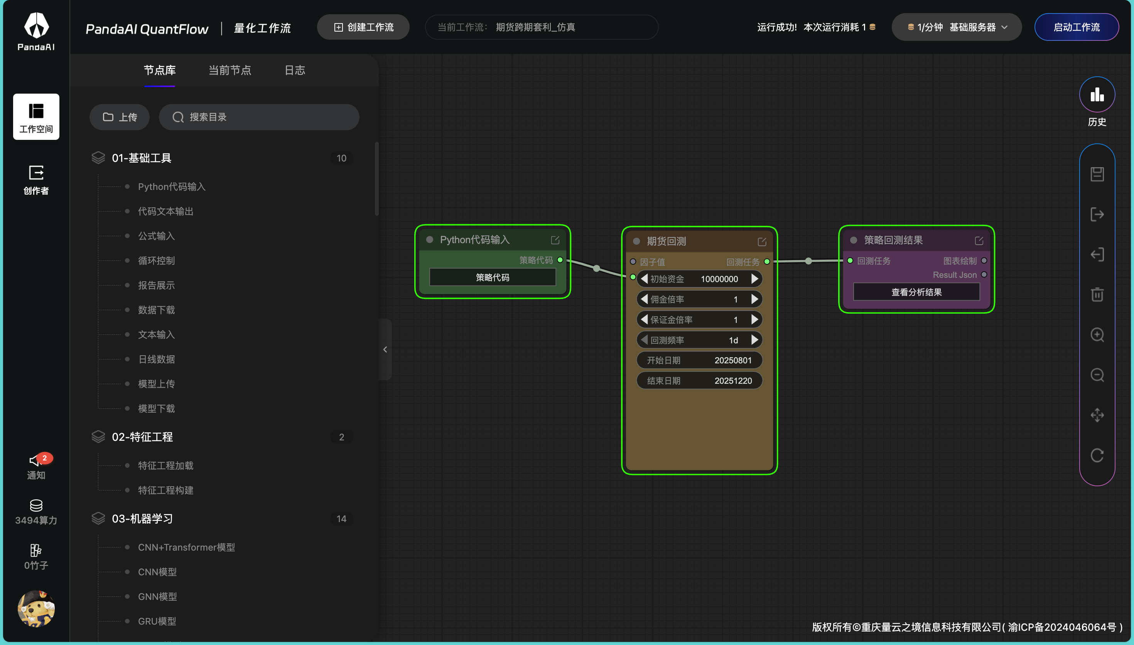Click the 因子值 input port
Screen dimensions: 1134x645
[633, 262]
